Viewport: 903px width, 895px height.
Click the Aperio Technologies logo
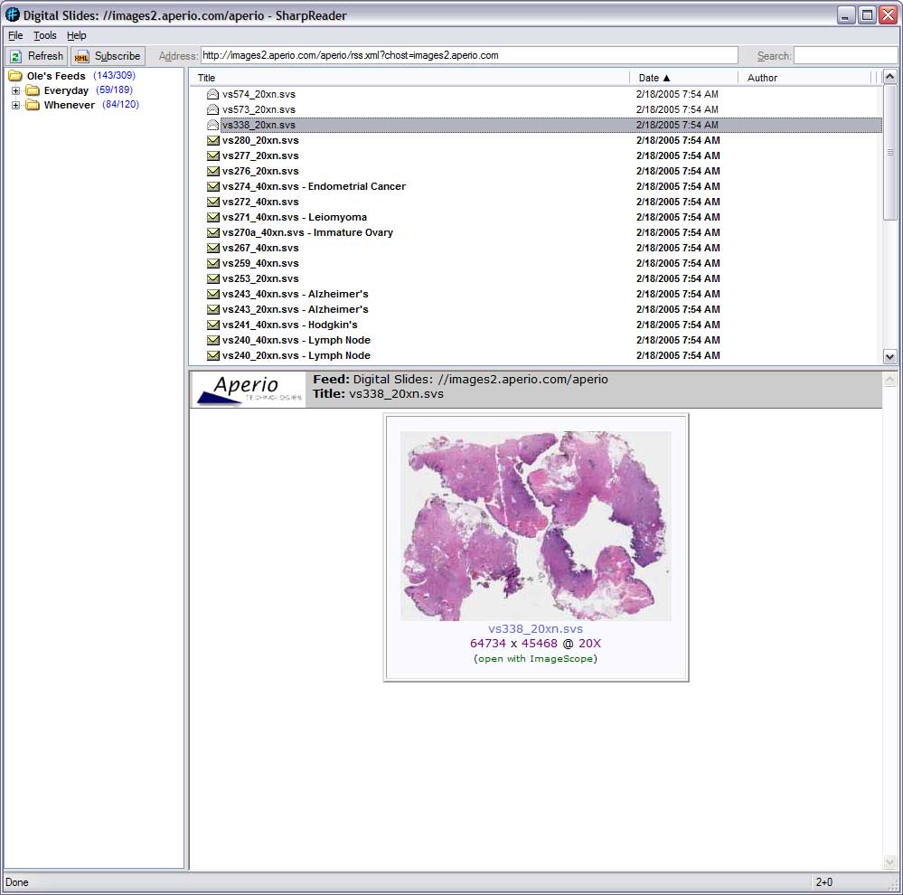[249, 390]
